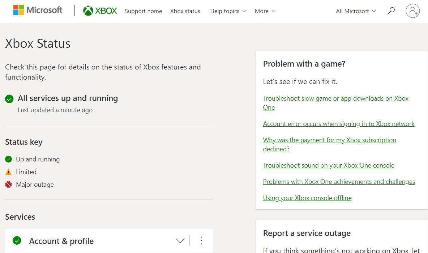Viewport: 428px width, 253px height.
Task: Open the search magnifier icon
Action: 391,11
